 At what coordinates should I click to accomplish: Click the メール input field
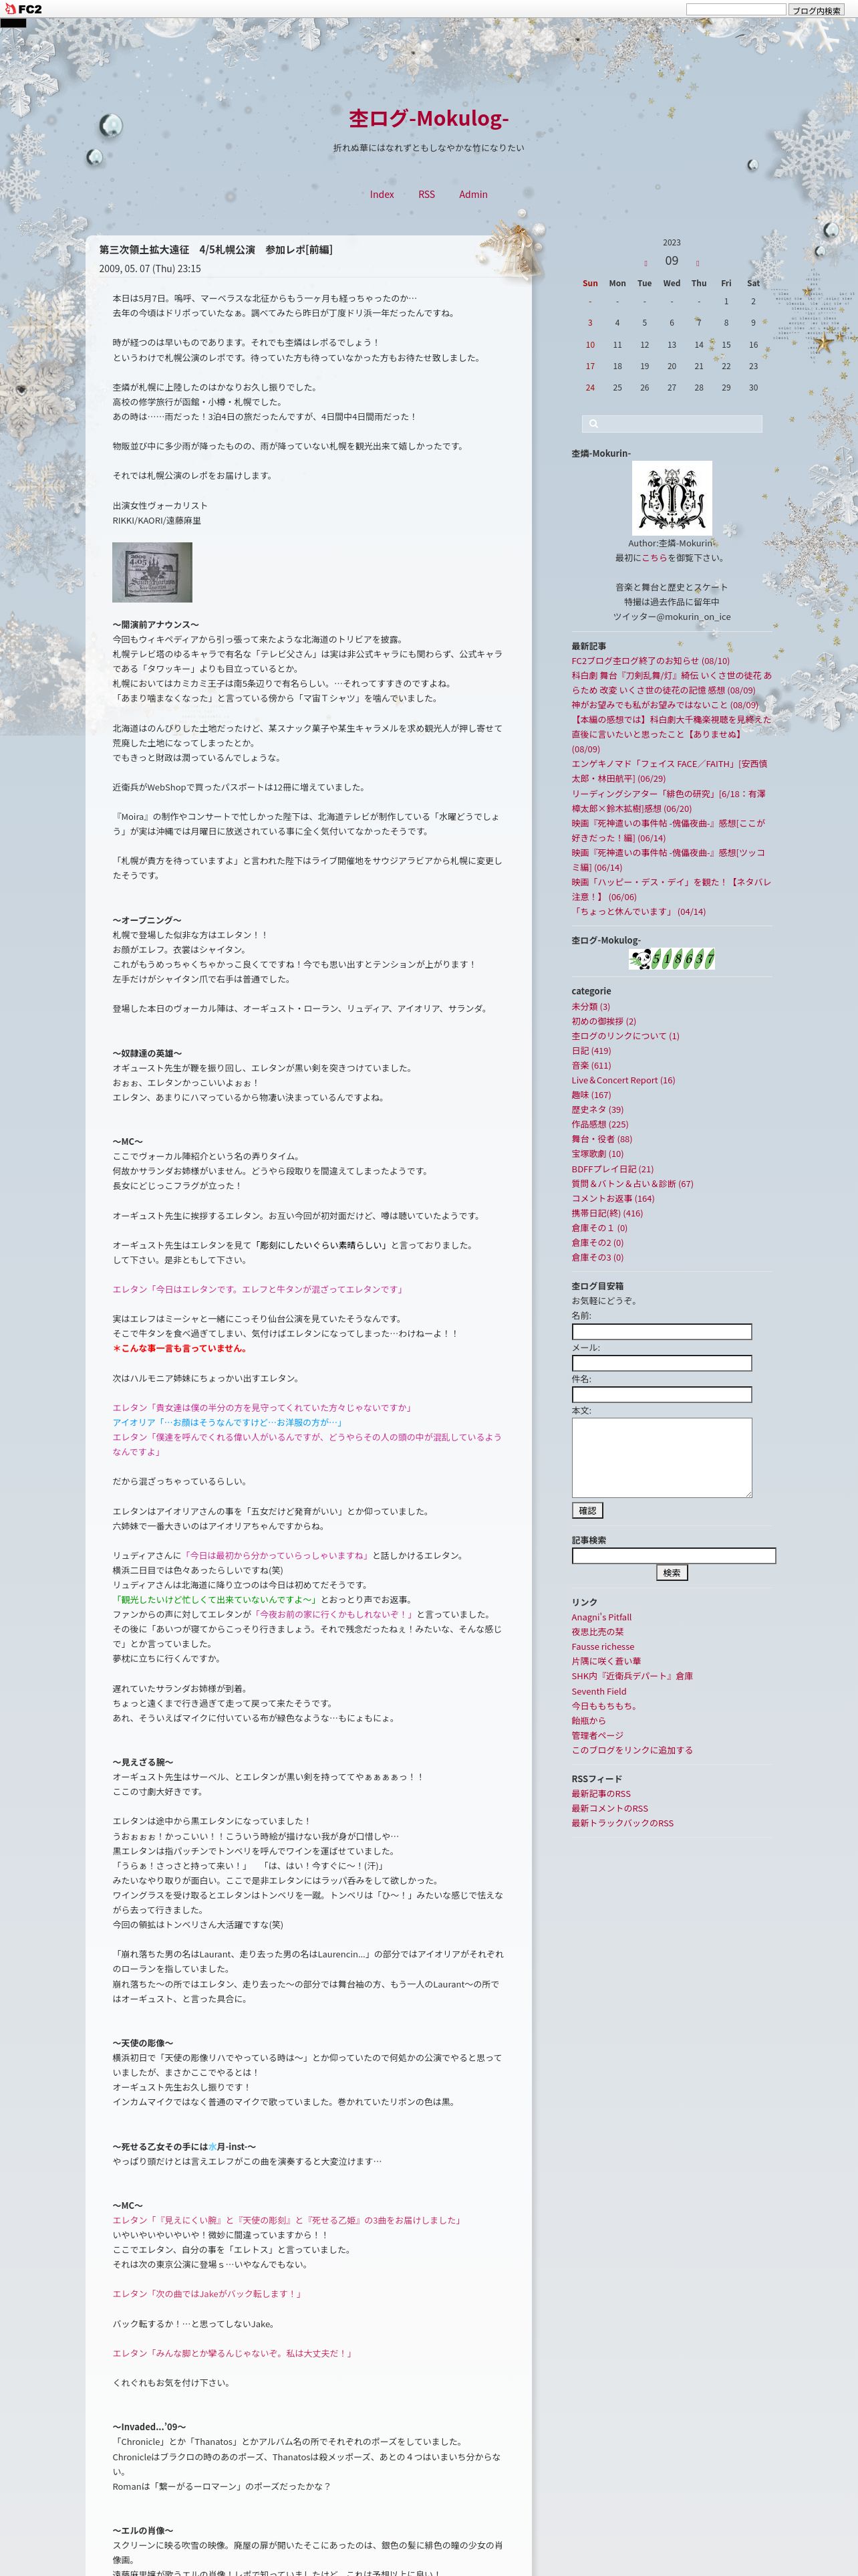[x=662, y=1363]
